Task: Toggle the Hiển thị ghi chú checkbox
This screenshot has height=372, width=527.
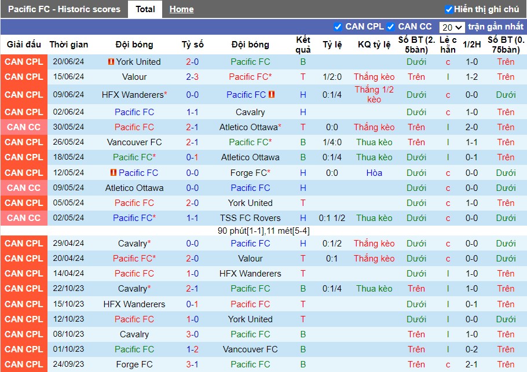Action: 448,9
